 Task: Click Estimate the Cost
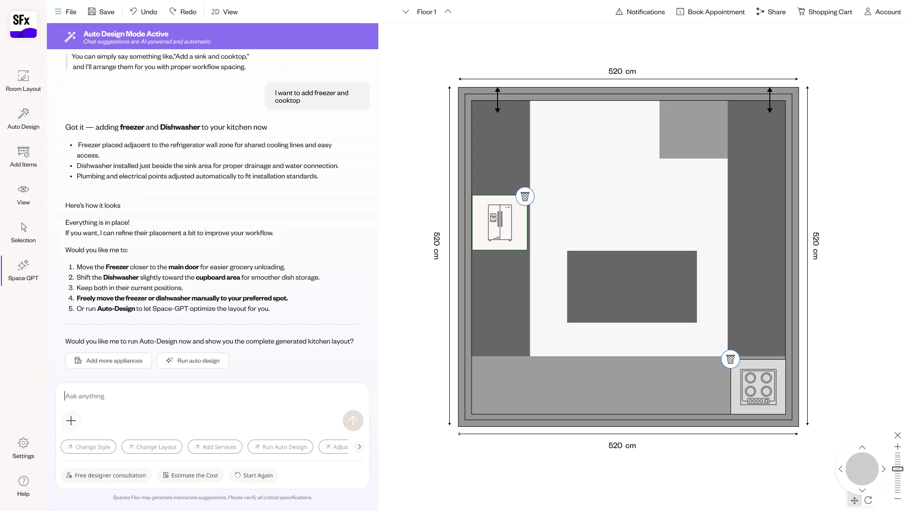pos(190,475)
